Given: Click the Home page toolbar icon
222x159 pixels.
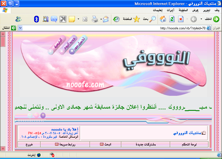Looking at the screenshot, I should pos(163,19).
